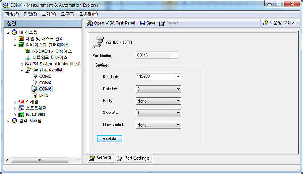The image size is (303, 174).
Task: Expand 채널 및 태스크 관리 node
Action: [x=15, y=39]
